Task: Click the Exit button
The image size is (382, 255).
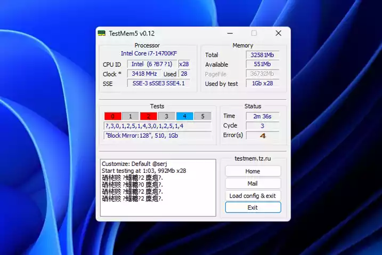Action: [253, 208]
